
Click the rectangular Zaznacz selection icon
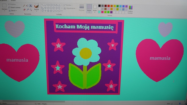pyautogui.click(x=4, y=5)
